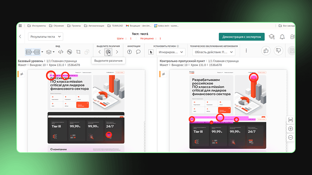This screenshot has width=312, height=175.
Task: Reject with the thumbs down button
Action: [278, 51]
